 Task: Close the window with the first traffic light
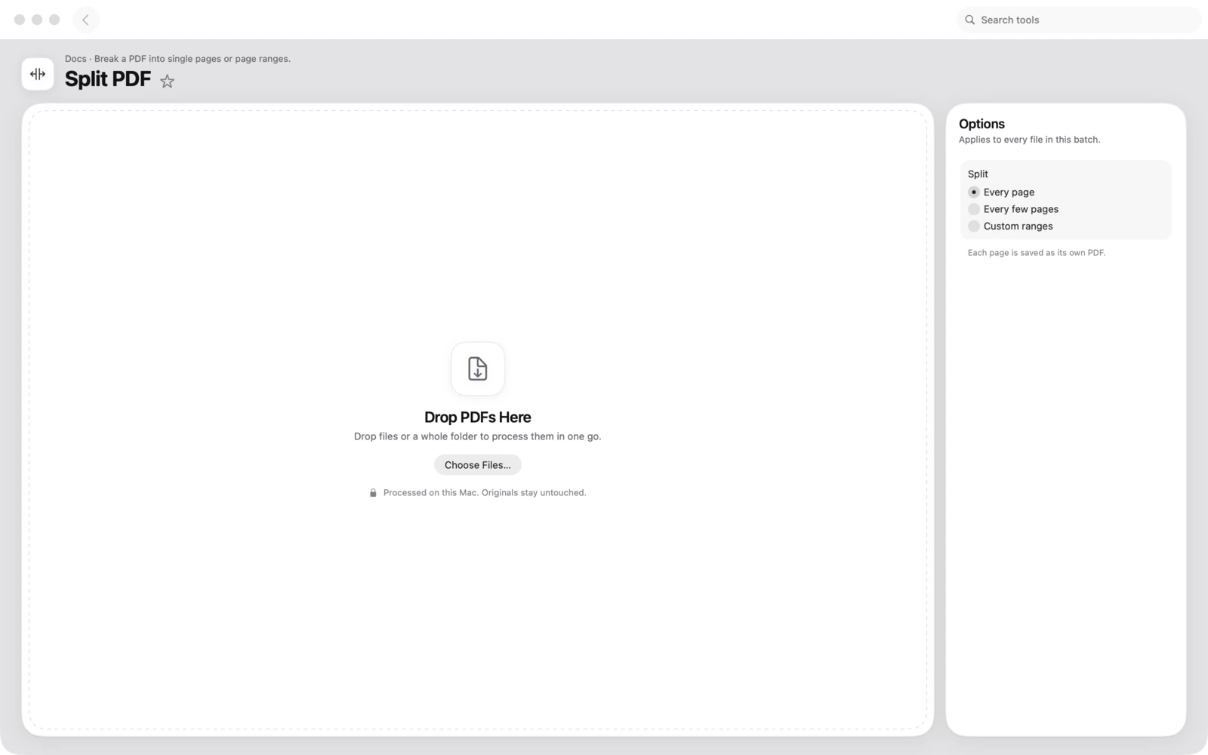tap(20, 20)
